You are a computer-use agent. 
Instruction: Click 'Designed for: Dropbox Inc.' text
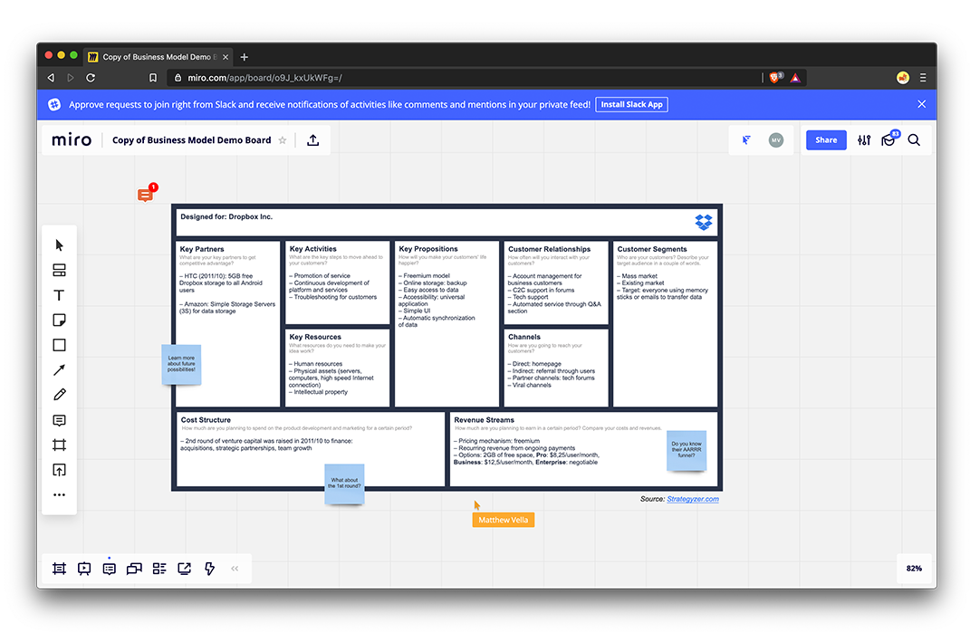(x=226, y=217)
